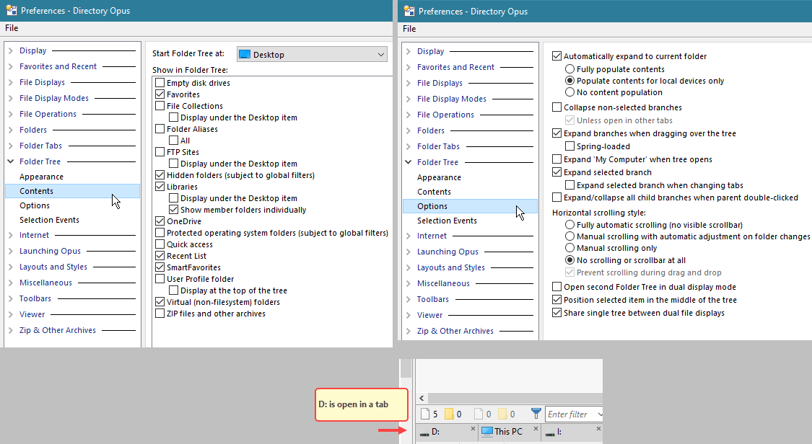Uncheck Automatically expand to current folder
The width and height of the screenshot is (812, 444).
[x=557, y=55]
